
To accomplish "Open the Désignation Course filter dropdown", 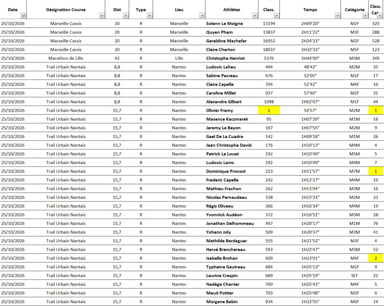I will [102, 16].
